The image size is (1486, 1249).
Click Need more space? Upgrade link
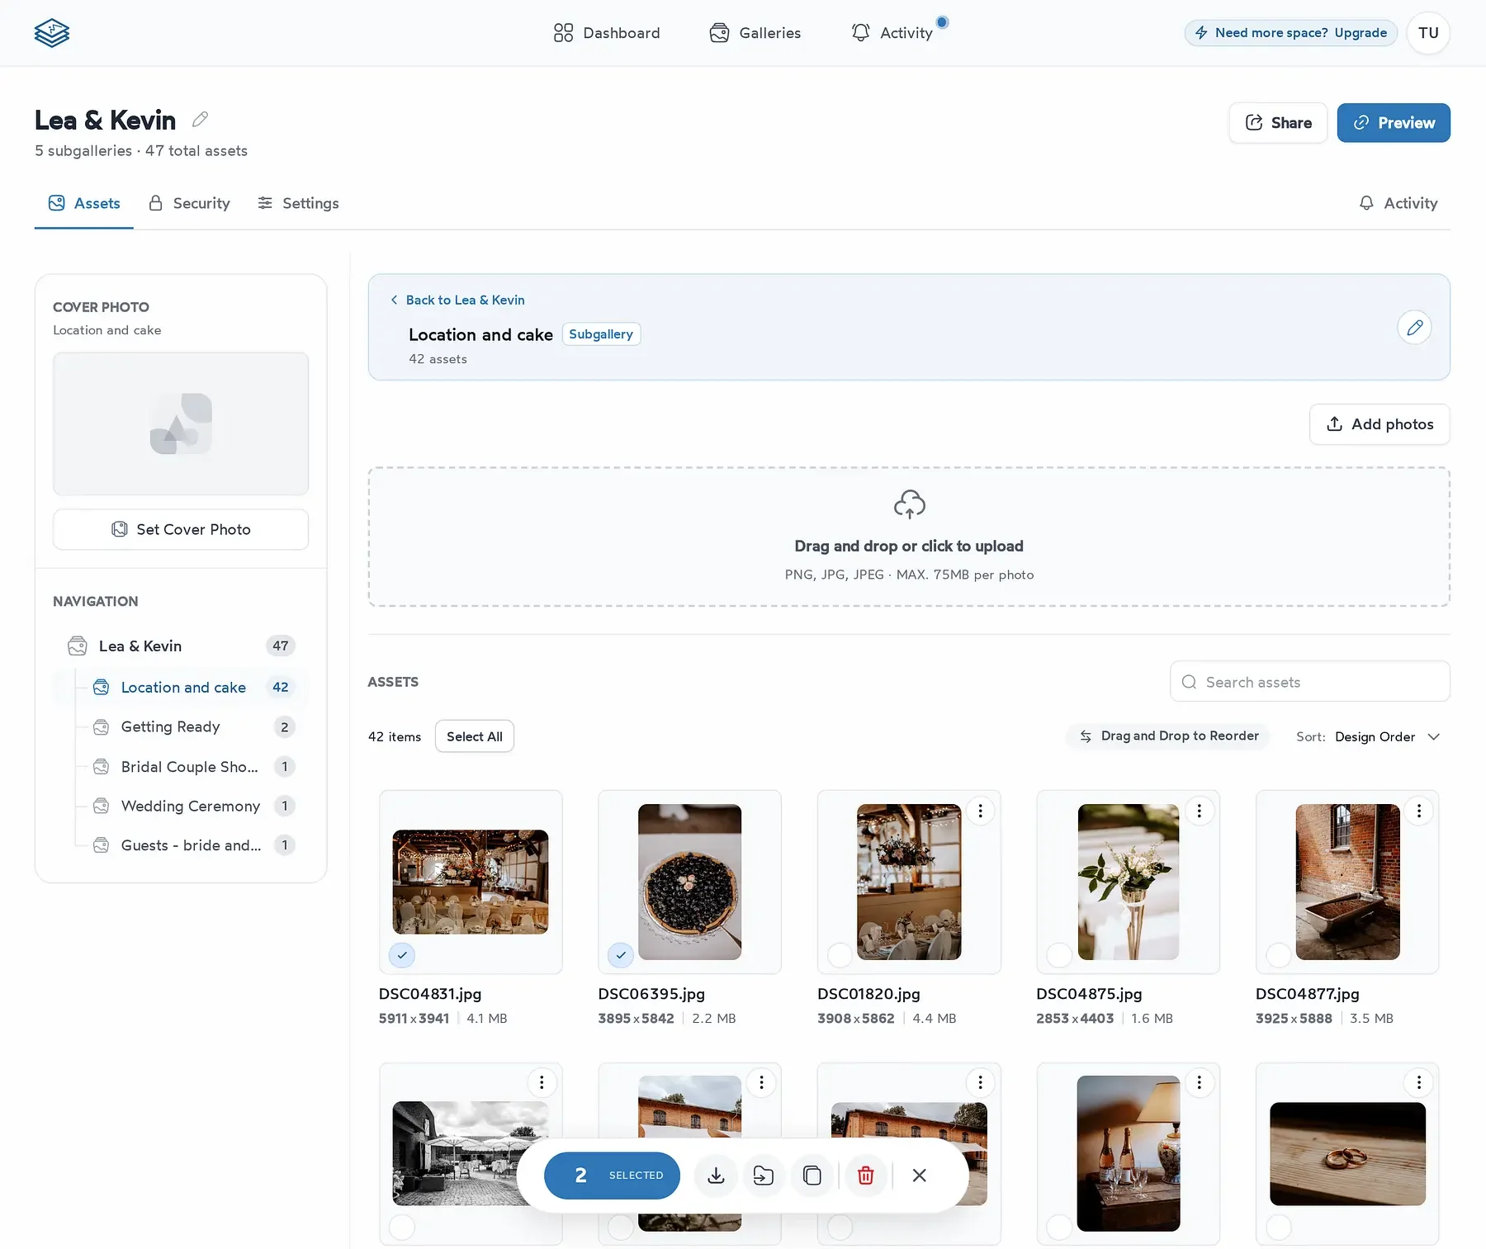pos(1291,33)
